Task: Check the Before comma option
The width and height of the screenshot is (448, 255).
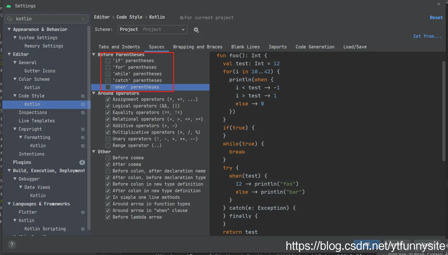Action: [x=108, y=158]
